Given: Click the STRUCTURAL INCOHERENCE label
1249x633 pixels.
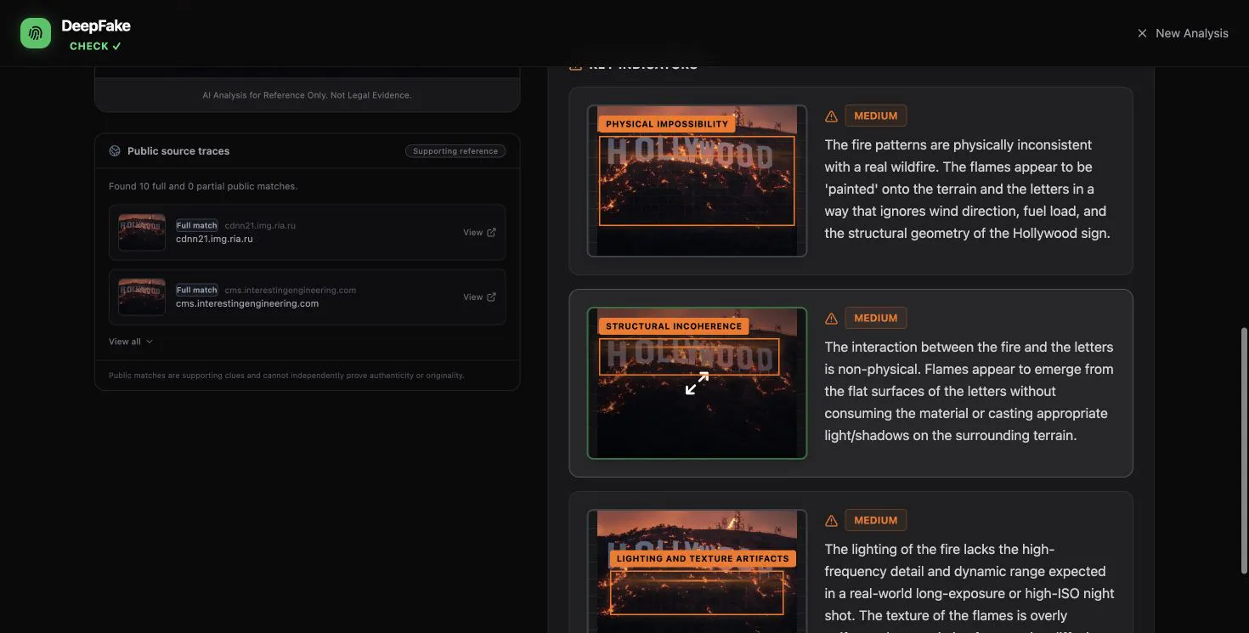Looking at the screenshot, I should pyautogui.click(x=674, y=326).
